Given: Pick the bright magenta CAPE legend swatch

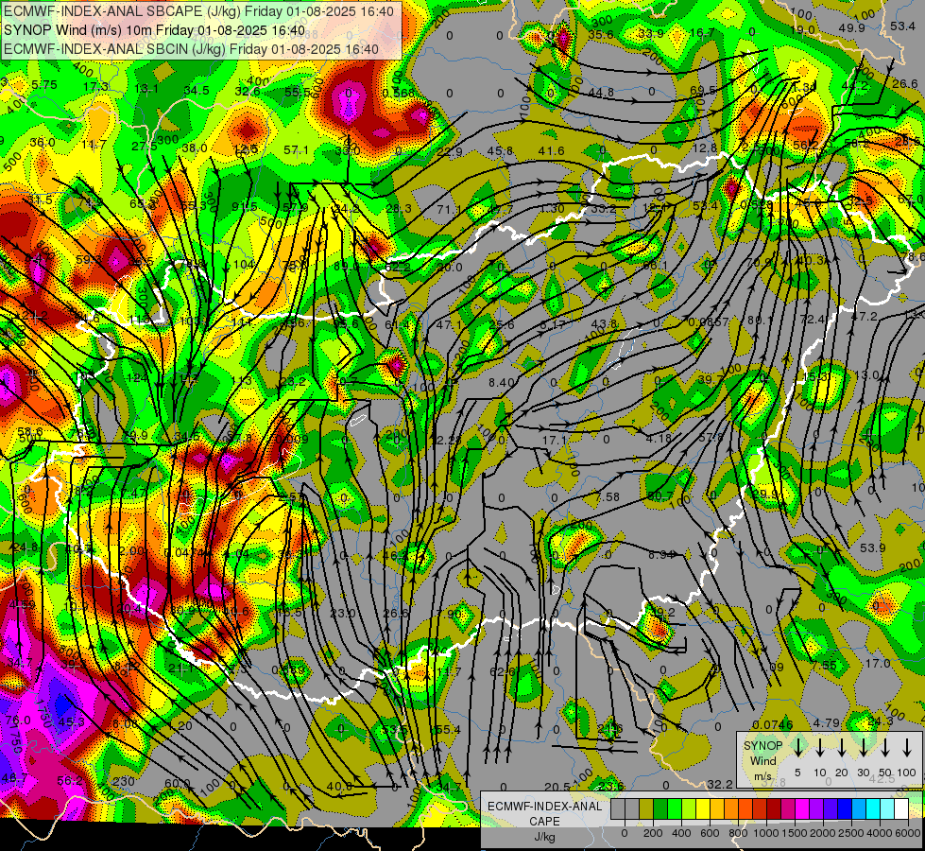Looking at the screenshot, I should (x=802, y=808).
